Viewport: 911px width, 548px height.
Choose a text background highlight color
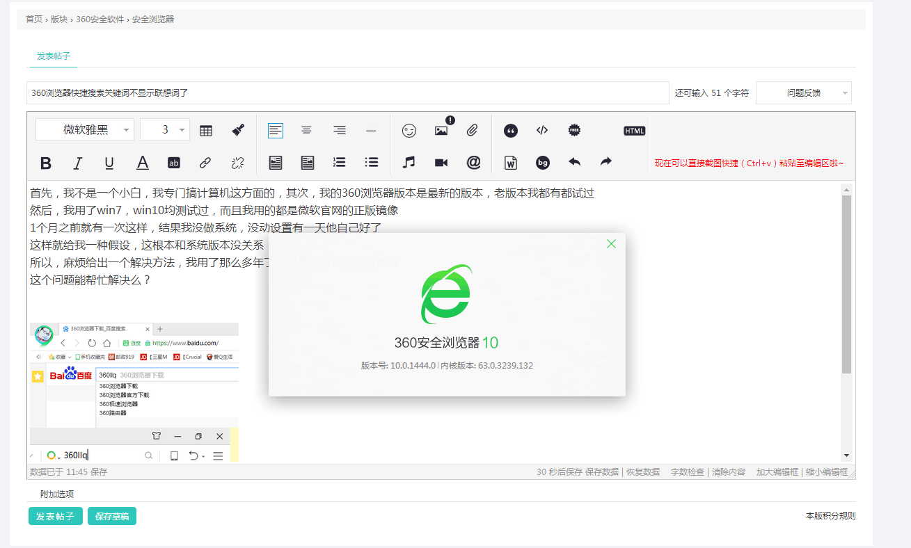(x=174, y=163)
